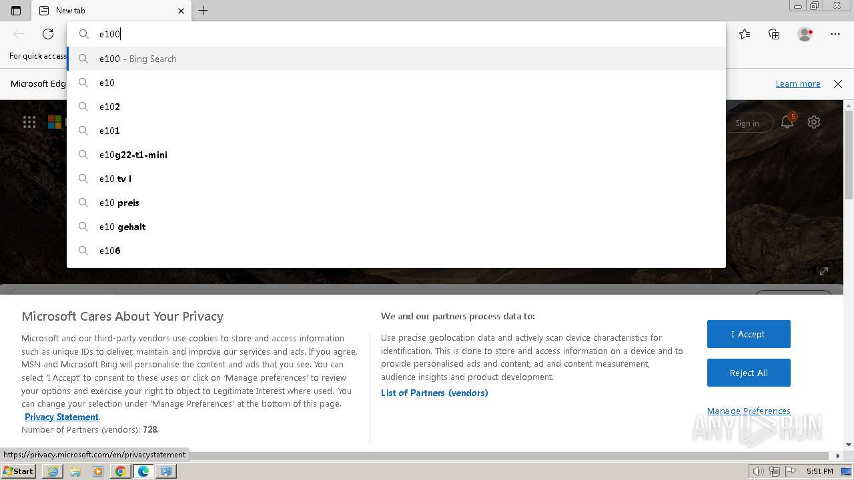Switch to Microsoft Edge taskbar icon

pos(143,471)
